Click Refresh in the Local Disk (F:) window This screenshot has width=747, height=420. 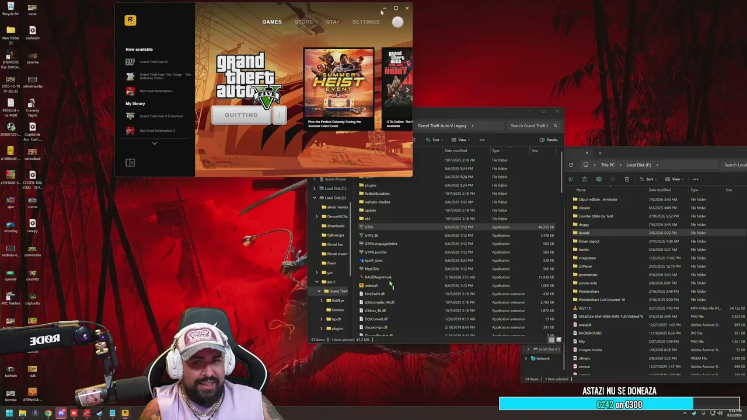571,165
